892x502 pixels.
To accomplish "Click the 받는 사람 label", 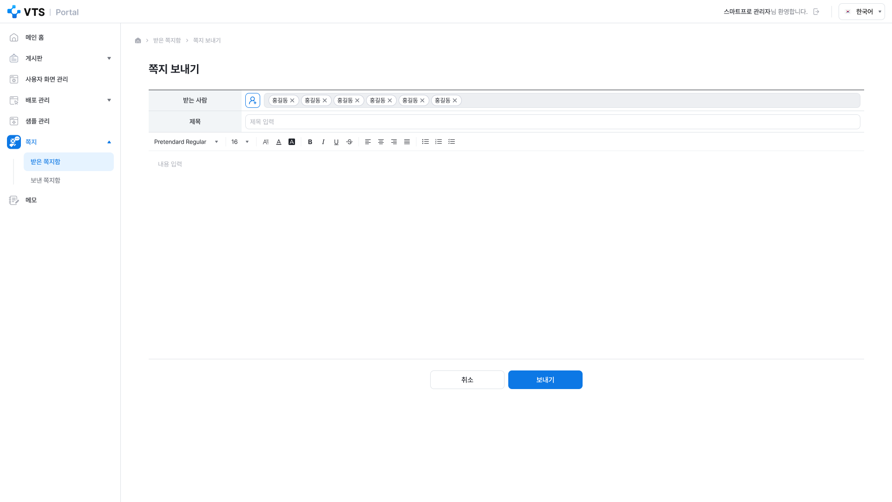I will (x=195, y=100).
